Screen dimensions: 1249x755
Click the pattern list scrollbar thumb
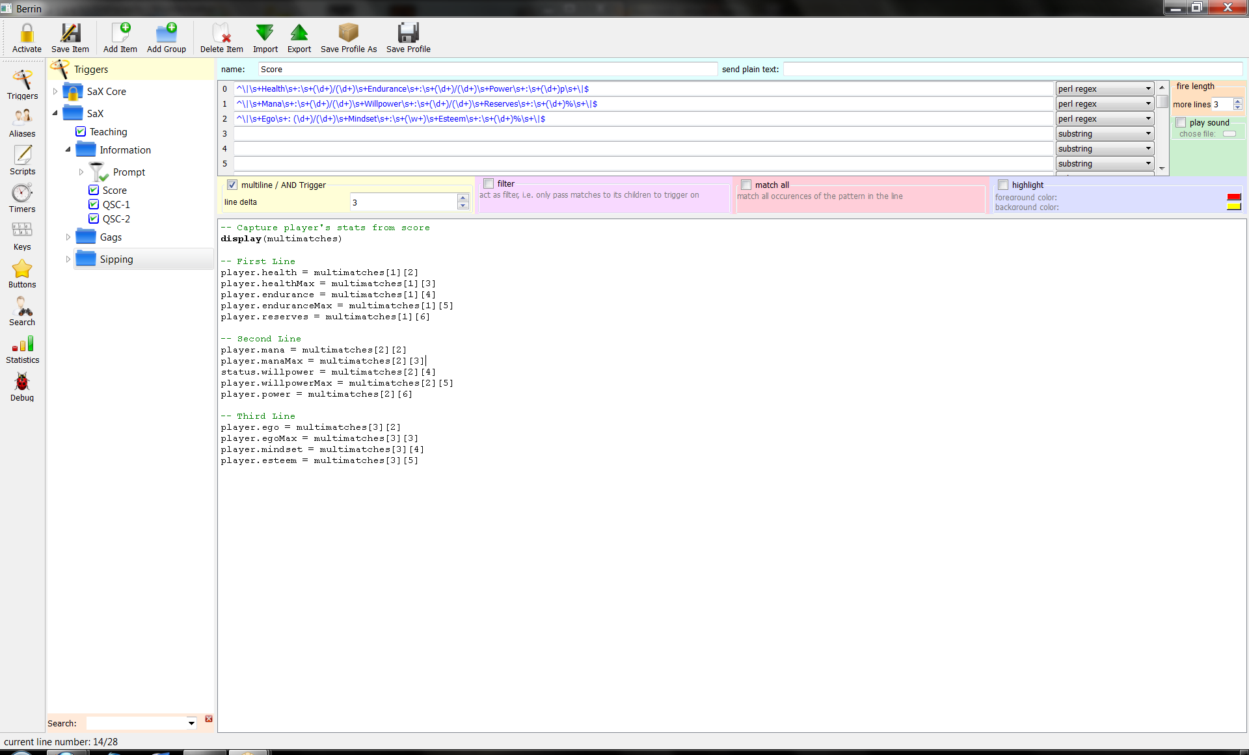click(1162, 101)
